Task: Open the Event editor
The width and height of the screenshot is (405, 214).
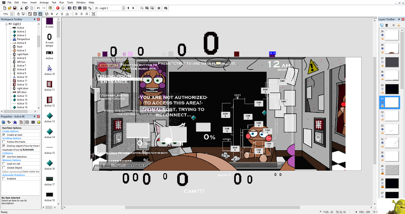Action: point(80,8)
